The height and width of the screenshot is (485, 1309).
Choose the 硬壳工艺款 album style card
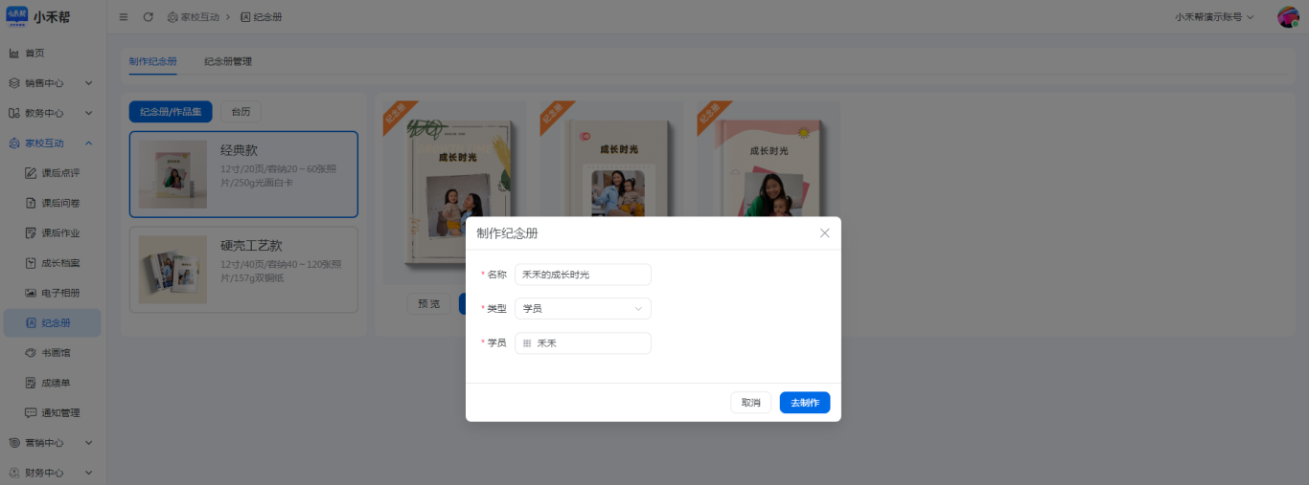pos(243,270)
